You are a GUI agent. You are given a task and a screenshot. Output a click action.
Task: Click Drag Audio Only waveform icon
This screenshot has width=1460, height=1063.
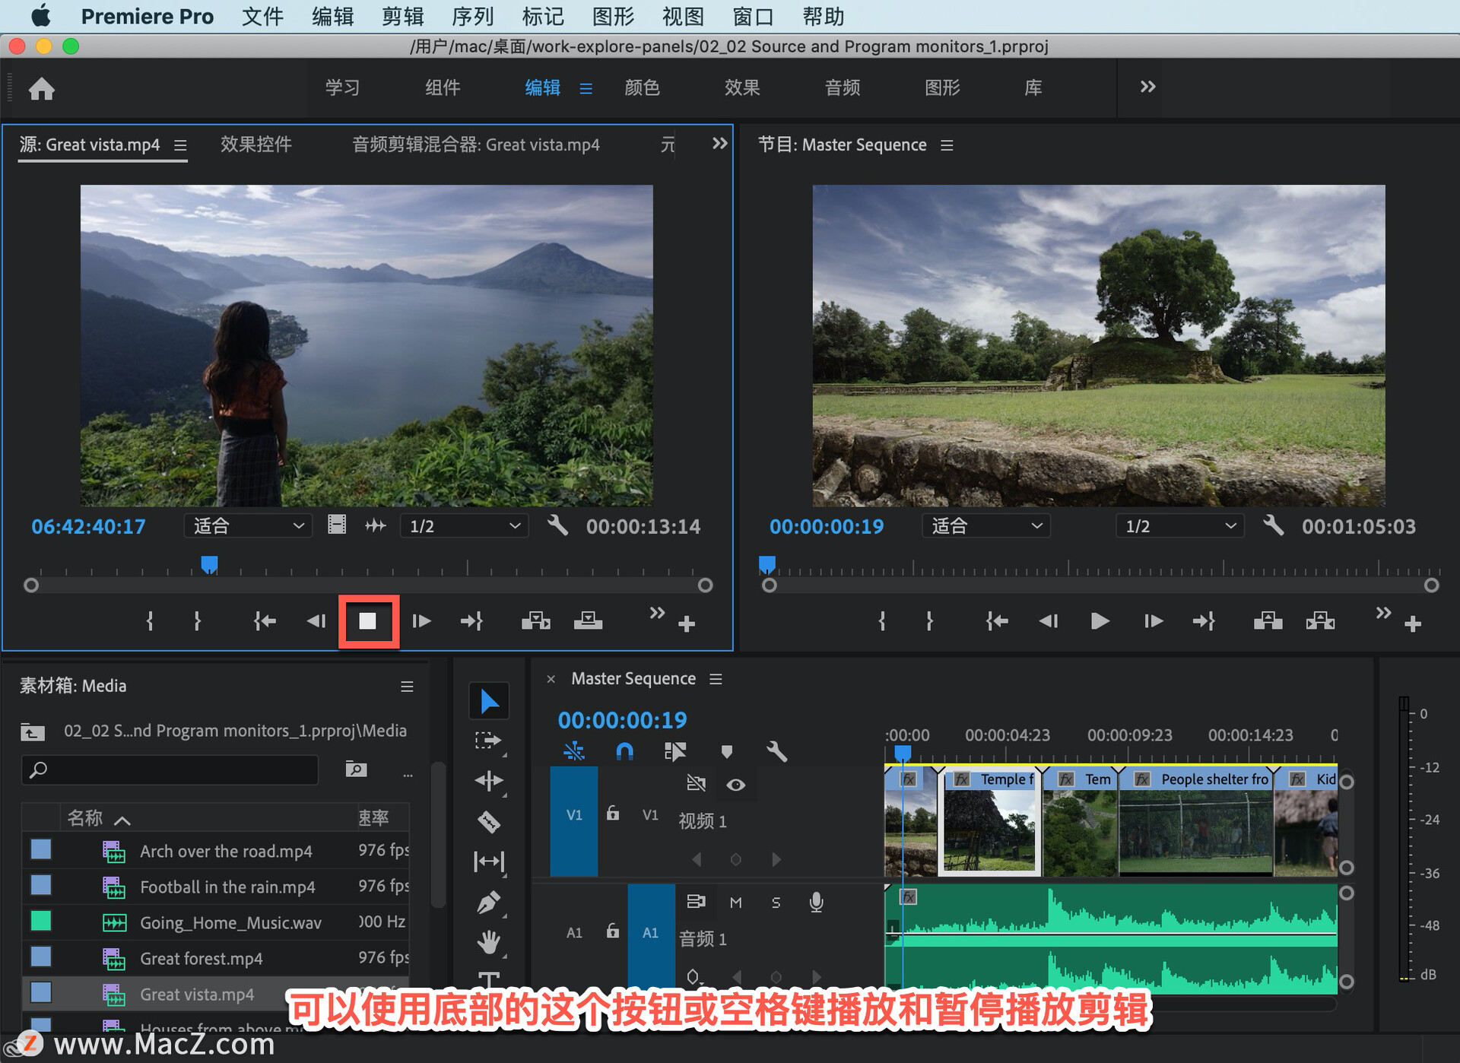[x=376, y=525]
